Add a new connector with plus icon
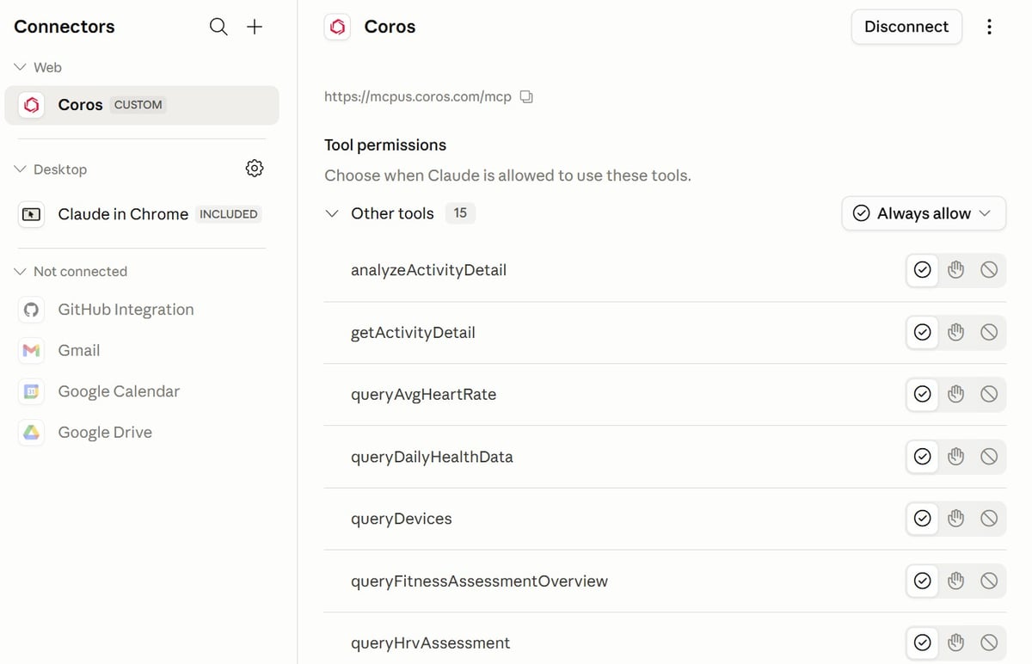 tap(255, 27)
